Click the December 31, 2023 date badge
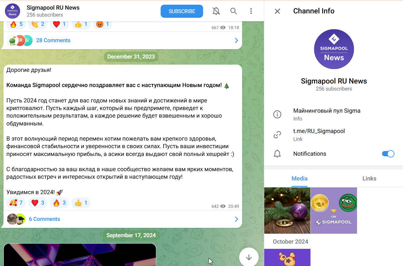 click(x=131, y=57)
